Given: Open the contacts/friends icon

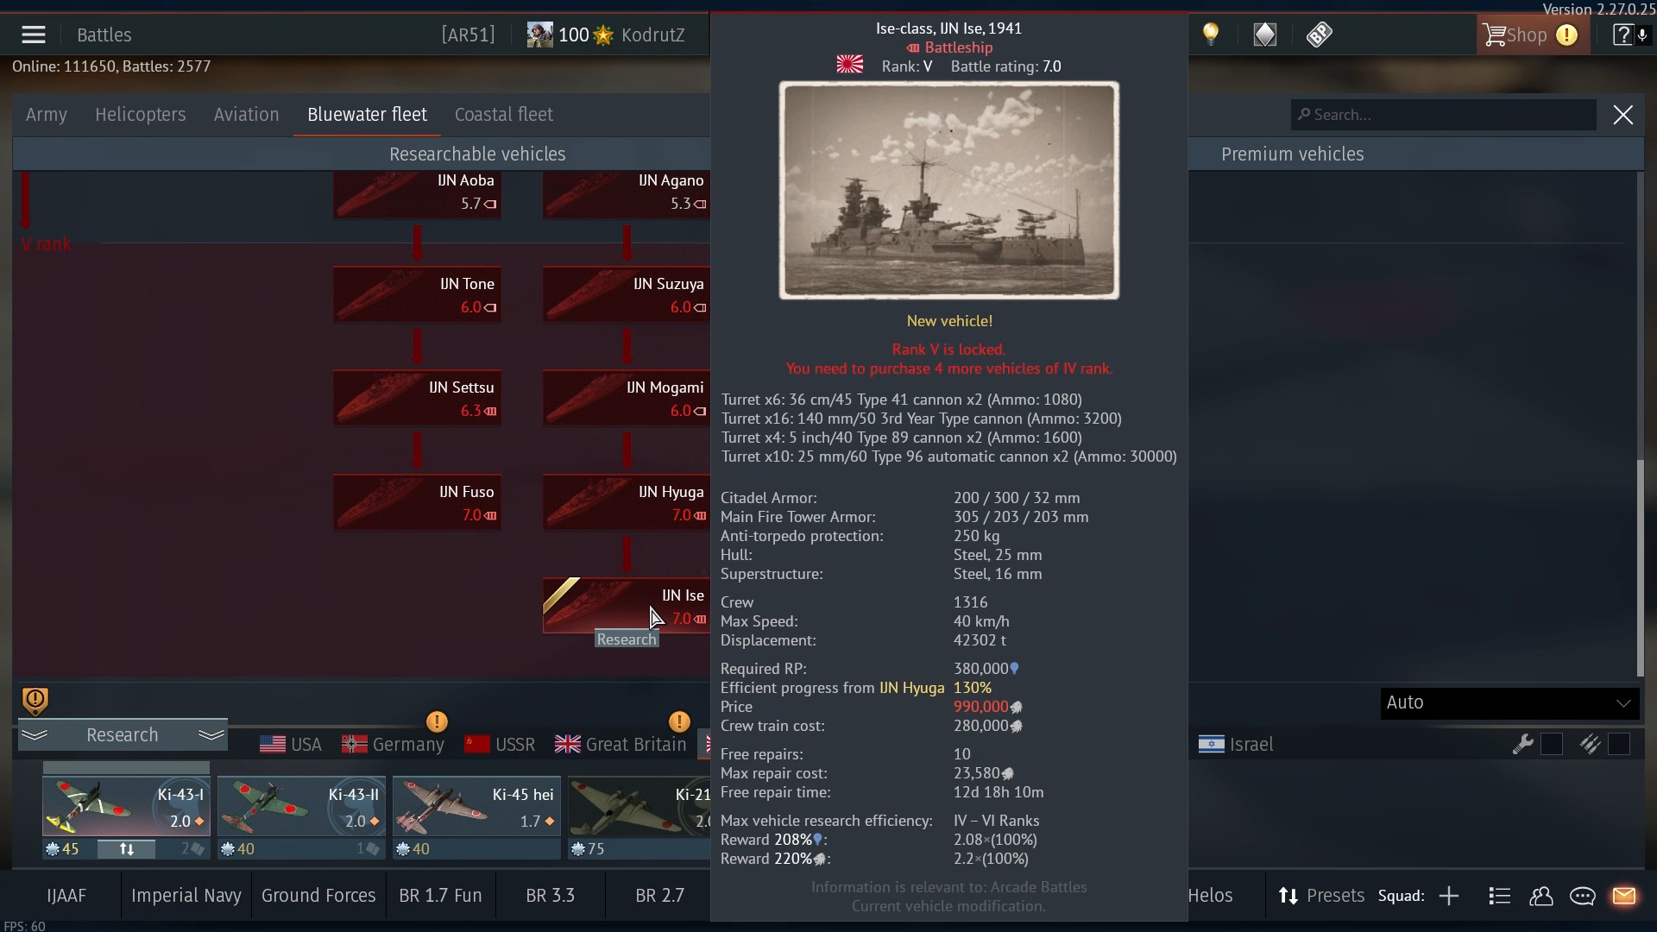Looking at the screenshot, I should pos(1541,896).
